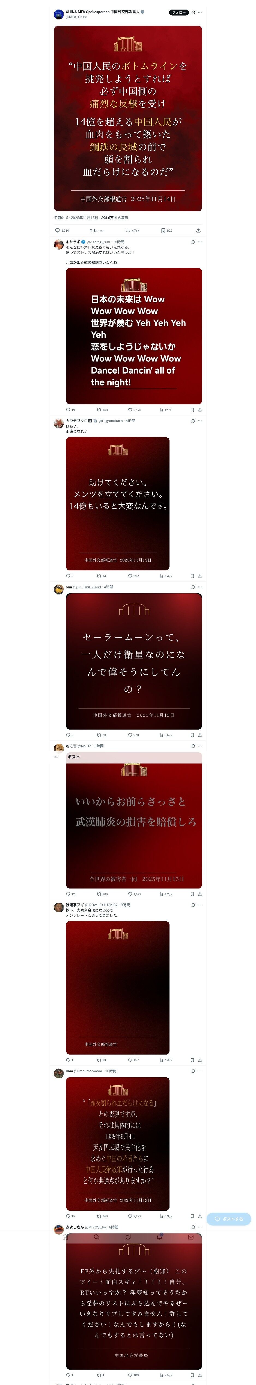Open the more options menu on キサラギ's reply

click(x=200, y=242)
